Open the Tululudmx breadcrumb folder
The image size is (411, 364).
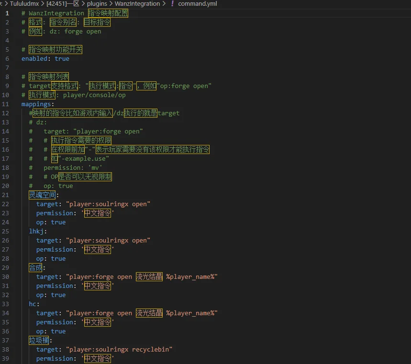pyautogui.click(x=24, y=4)
